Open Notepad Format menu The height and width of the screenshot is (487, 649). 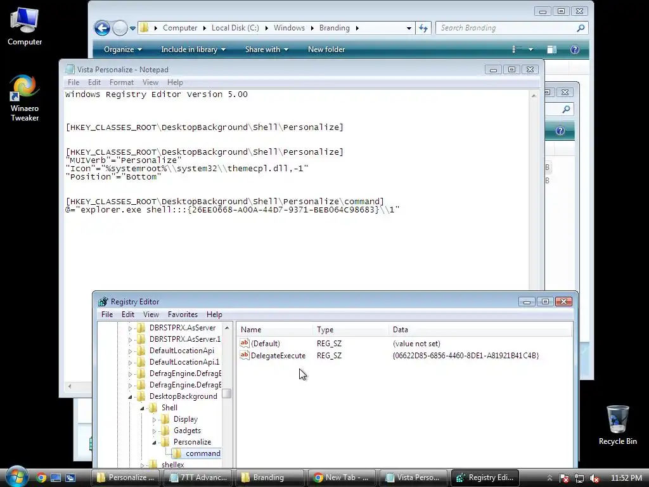pyautogui.click(x=121, y=82)
